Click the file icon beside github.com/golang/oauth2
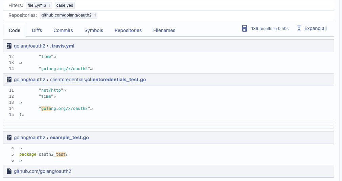The width and height of the screenshot is (342, 181). pyautogui.click(x=9, y=171)
